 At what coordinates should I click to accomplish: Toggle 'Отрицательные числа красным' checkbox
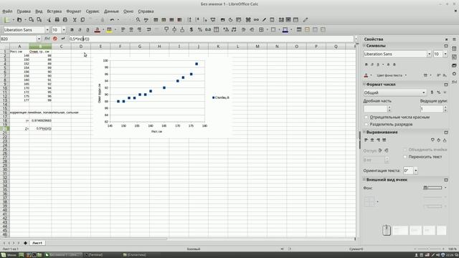pos(366,117)
